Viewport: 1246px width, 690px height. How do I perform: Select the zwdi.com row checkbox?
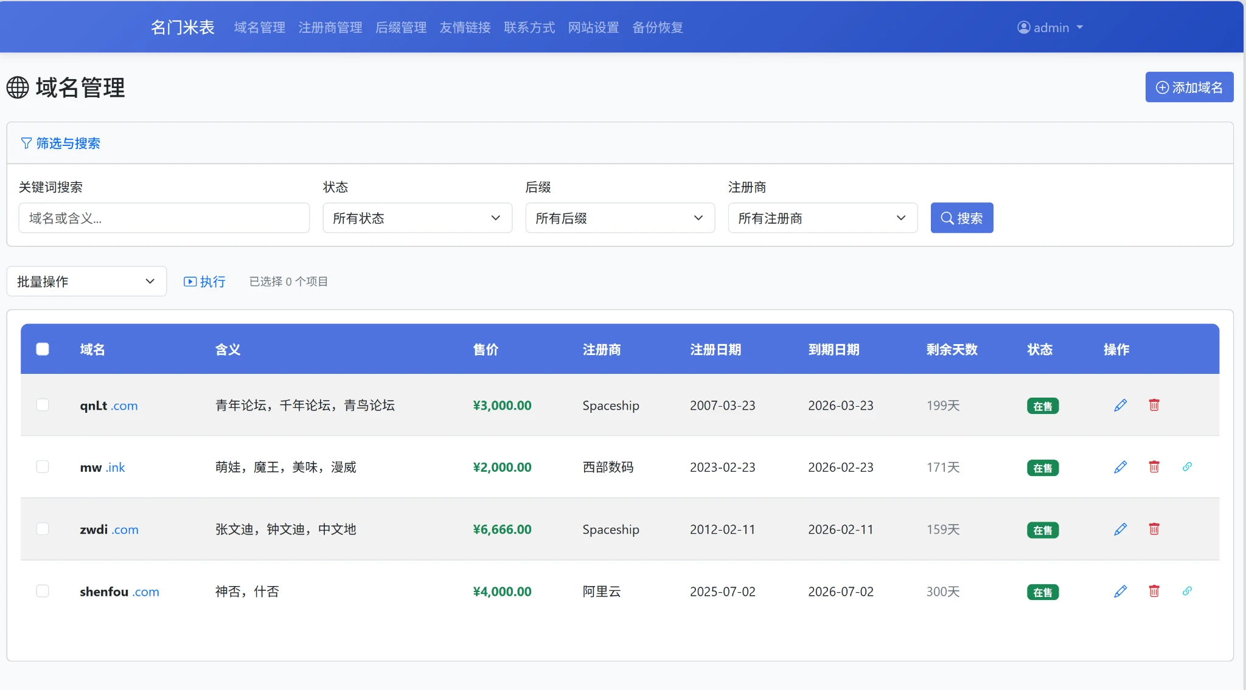(43, 529)
